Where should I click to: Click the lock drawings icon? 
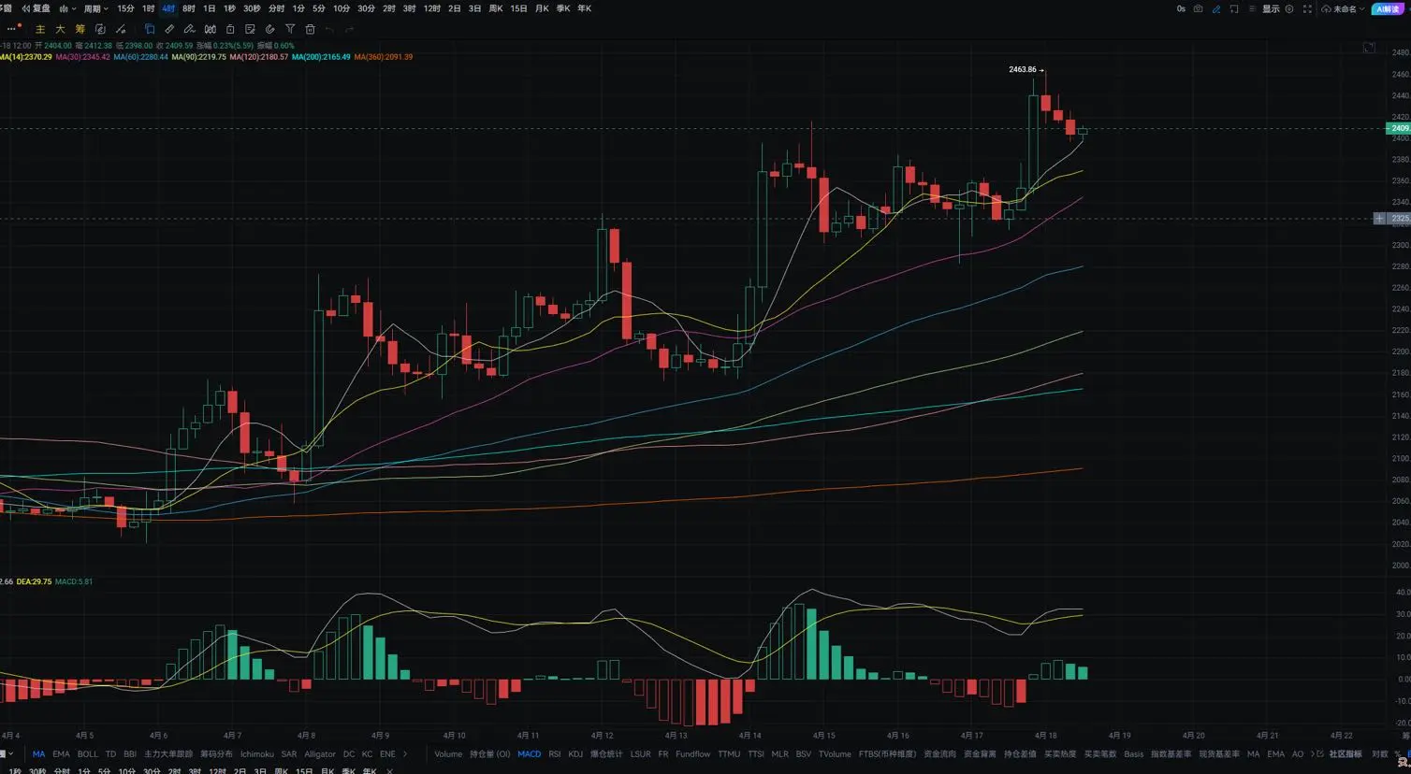coord(230,29)
